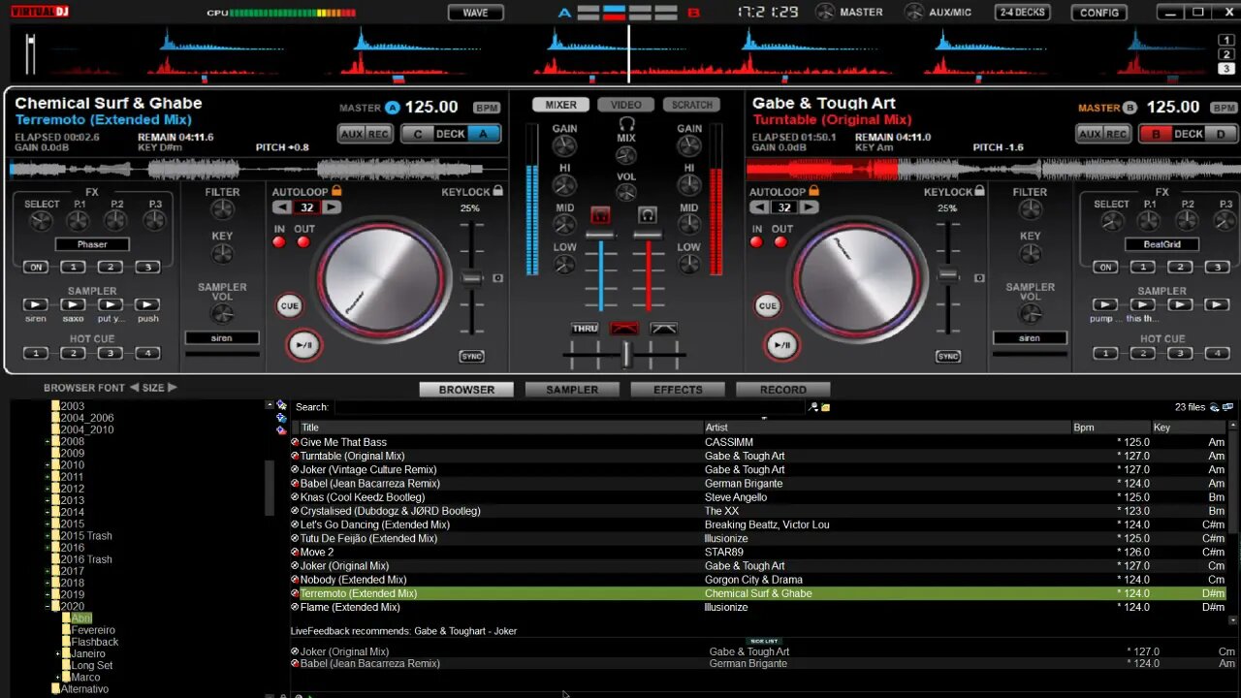Click the pitch reset button beside deck A slider
Screen dimensions: 1241x698
(498, 278)
